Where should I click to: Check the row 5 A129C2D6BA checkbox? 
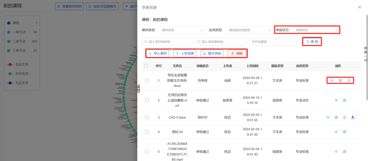coord(147,151)
